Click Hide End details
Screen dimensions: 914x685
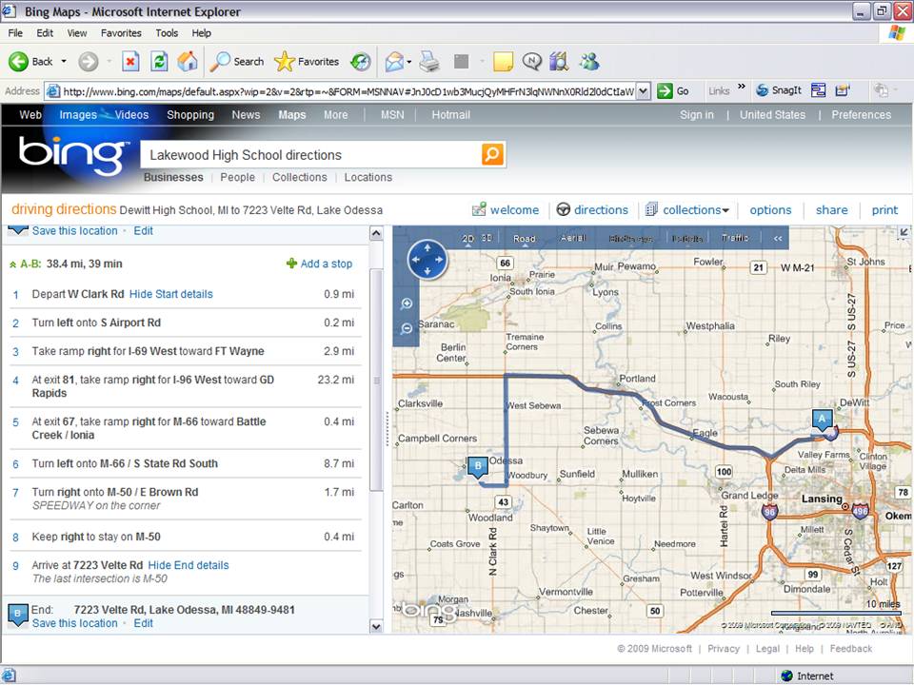pos(189,565)
